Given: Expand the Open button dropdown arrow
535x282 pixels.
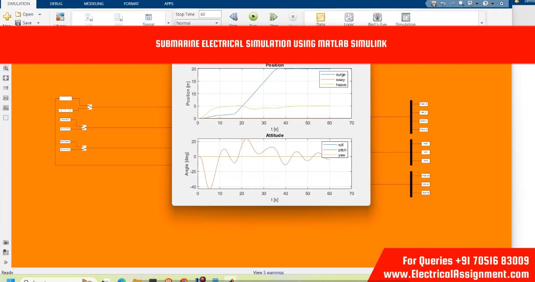Looking at the screenshot, I should tap(39, 15).
